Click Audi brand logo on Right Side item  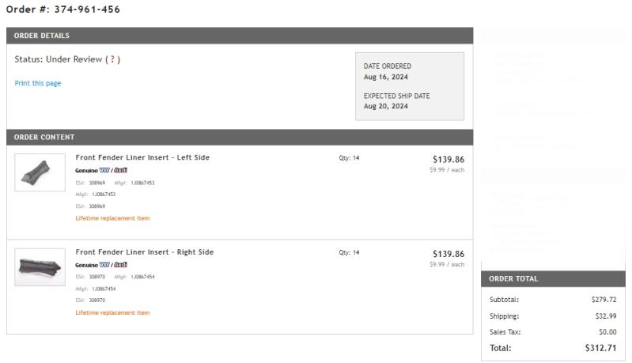120,265
